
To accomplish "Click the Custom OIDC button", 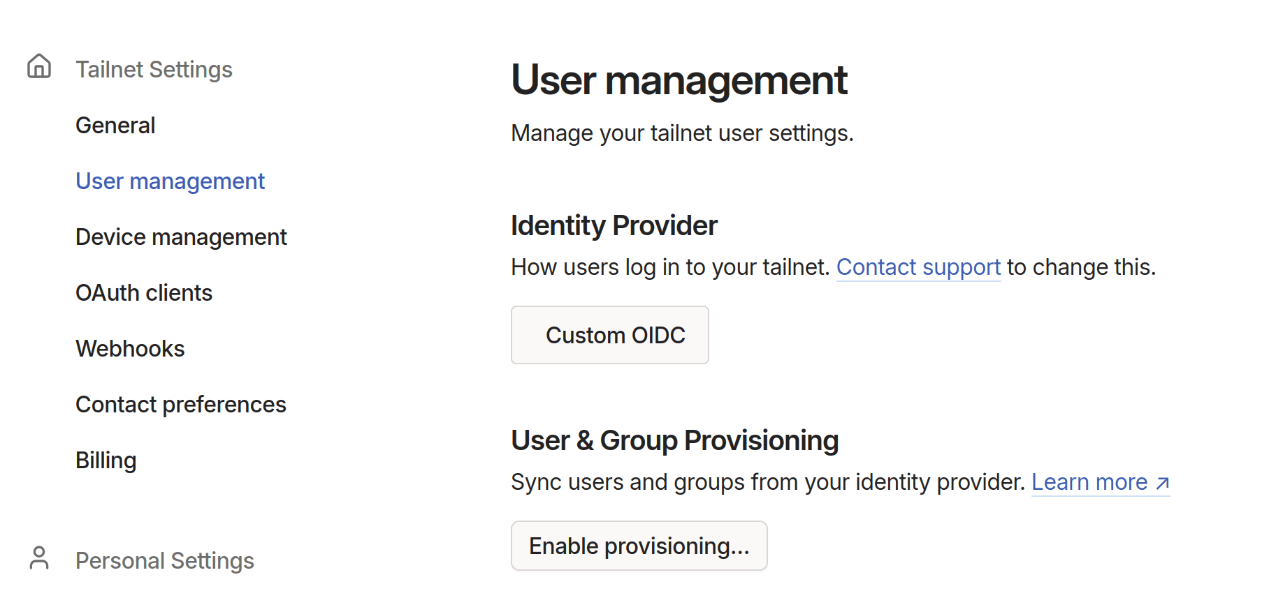I will (610, 335).
